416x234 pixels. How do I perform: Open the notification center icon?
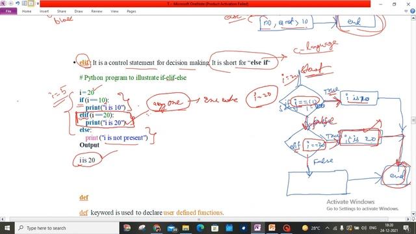[406, 228]
